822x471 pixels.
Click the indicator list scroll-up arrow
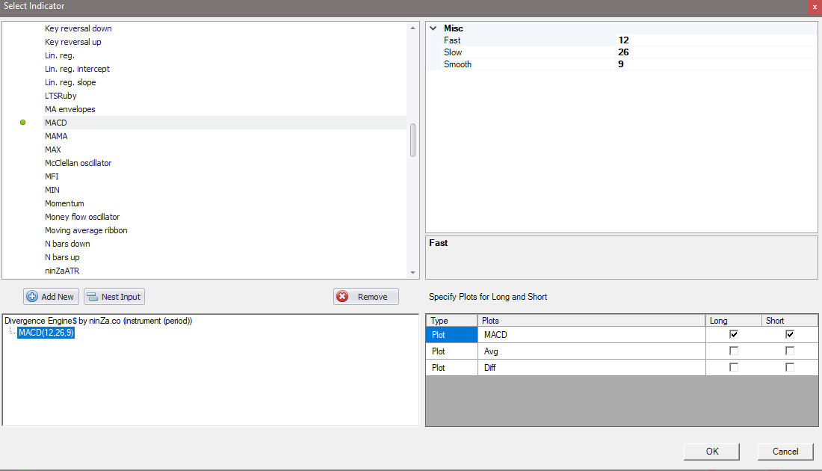point(412,28)
